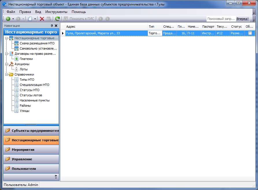Click the Самовольно установленные shop icon
Screen dimensions: 258x190
(x=16, y=48)
